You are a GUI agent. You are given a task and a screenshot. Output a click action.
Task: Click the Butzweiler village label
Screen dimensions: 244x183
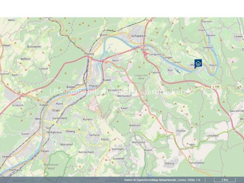[34, 46]
